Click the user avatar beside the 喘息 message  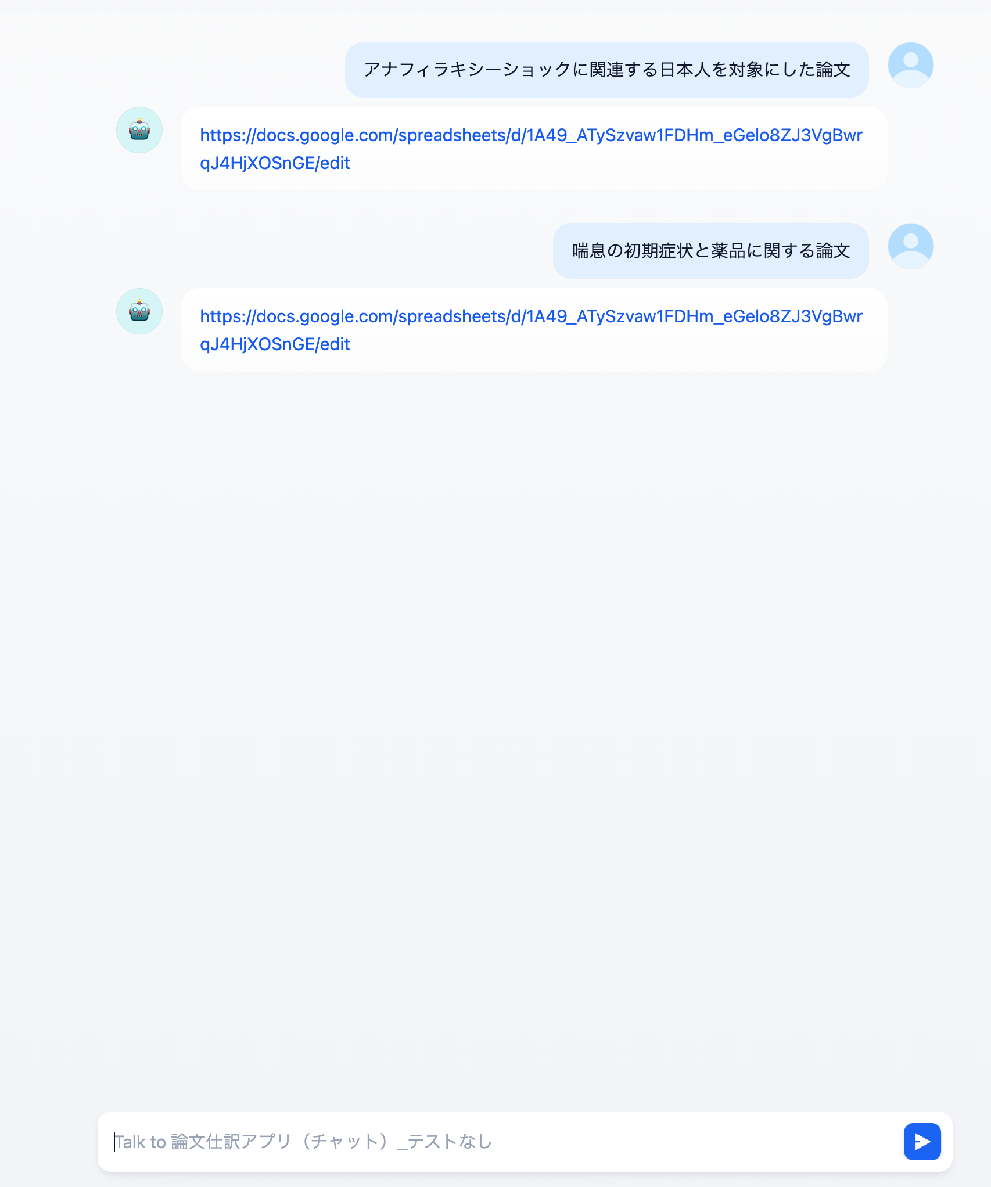click(910, 246)
